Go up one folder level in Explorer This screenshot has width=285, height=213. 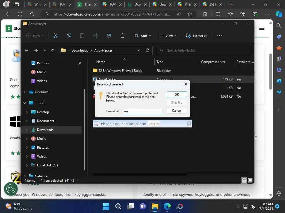click(53, 50)
